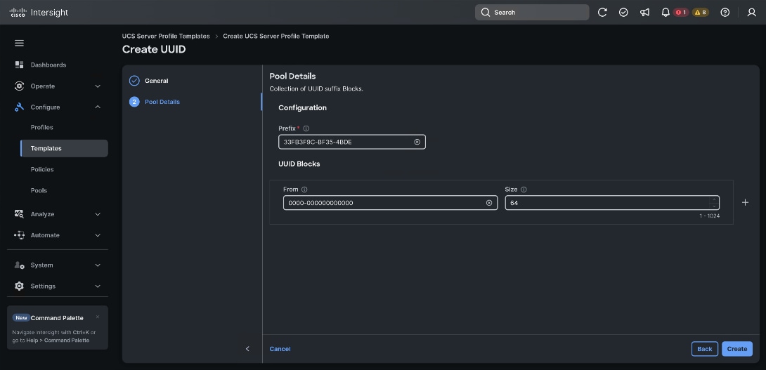Click the Create button
766x370 pixels.
(x=736, y=349)
